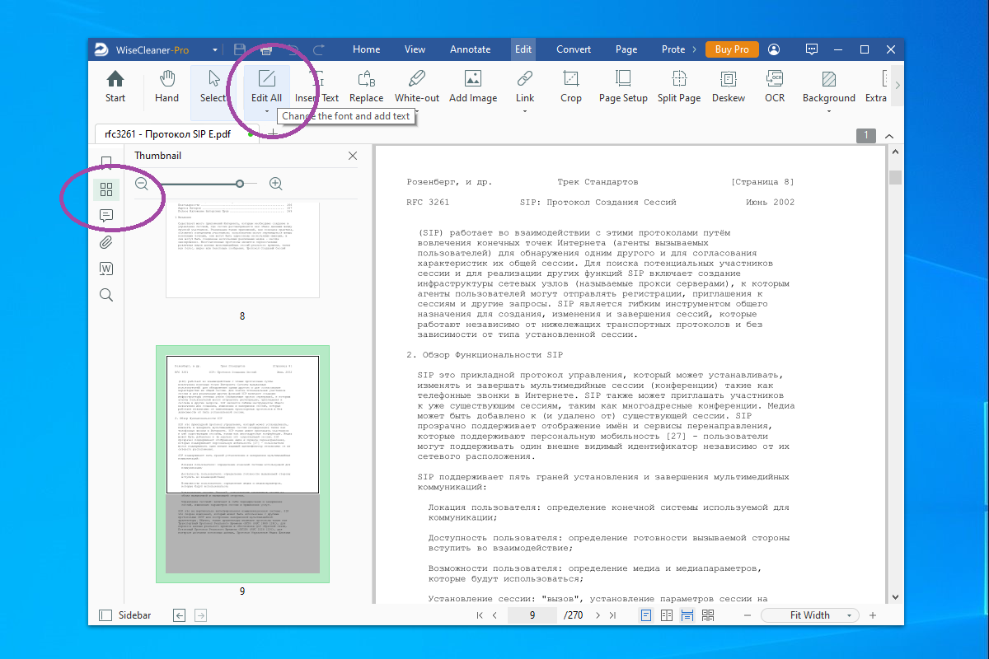
Task: Zoom in the thumbnails with the plus magnifier
Action: pyautogui.click(x=275, y=184)
